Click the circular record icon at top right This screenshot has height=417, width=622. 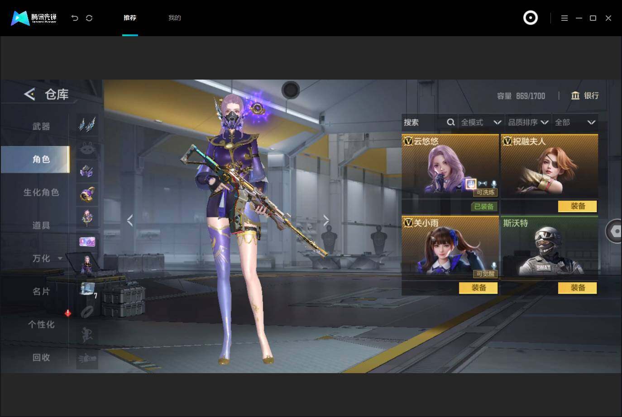pos(530,18)
